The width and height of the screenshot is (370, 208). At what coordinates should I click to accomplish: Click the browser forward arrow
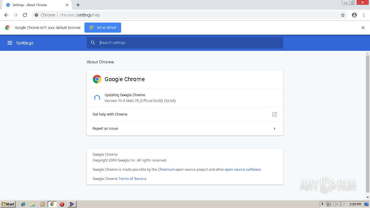tap(16, 15)
